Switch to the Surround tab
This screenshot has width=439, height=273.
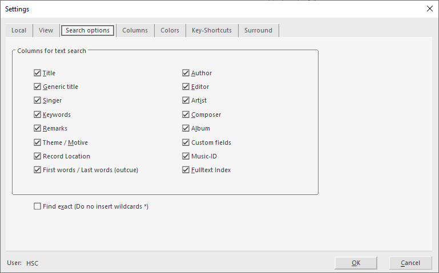[258, 31]
